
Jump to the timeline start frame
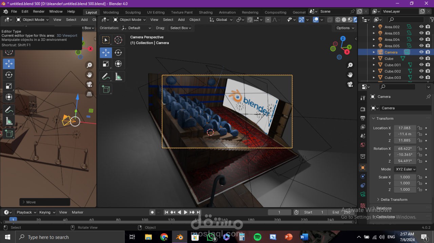166,212
